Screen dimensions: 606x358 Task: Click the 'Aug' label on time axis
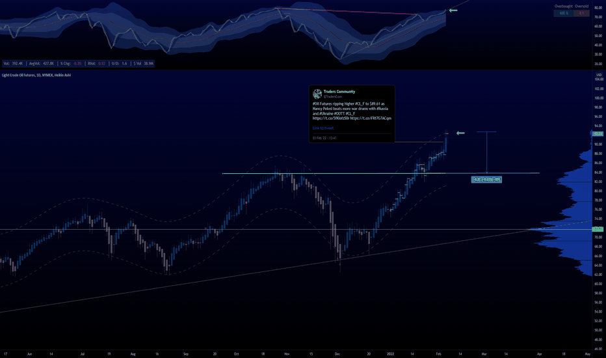coord(133,353)
